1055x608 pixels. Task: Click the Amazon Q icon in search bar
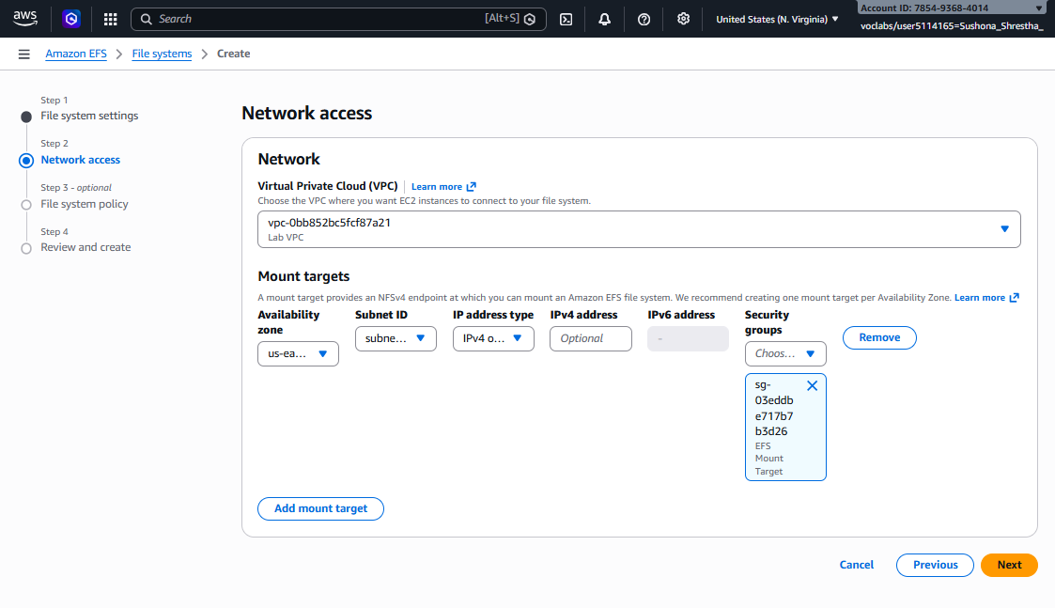click(530, 19)
